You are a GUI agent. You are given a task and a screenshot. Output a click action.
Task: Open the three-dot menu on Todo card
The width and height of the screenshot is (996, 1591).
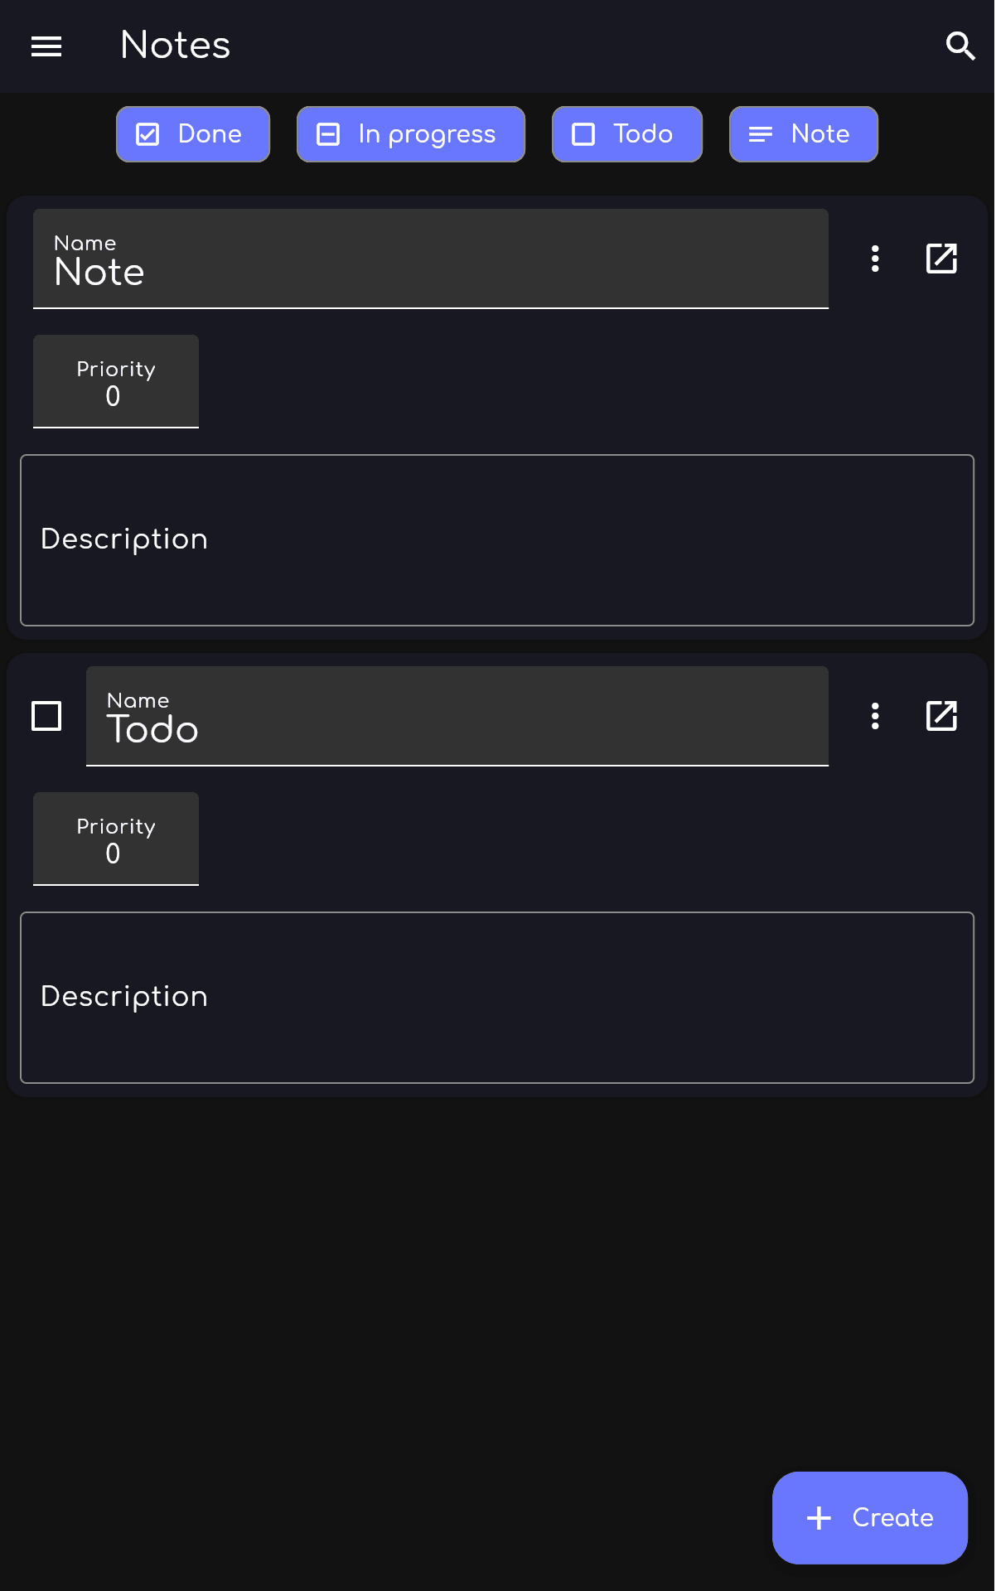pos(875,716)
